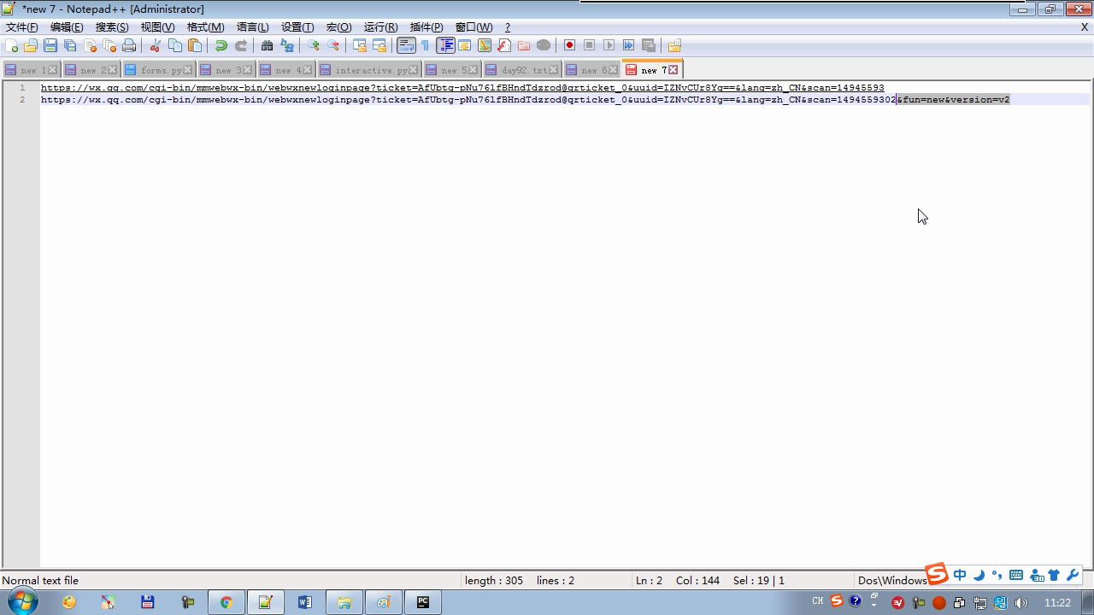This screenshot has height=615, width=1094.
Task: Open the 运行(R) menu
Action: (381, 27)
